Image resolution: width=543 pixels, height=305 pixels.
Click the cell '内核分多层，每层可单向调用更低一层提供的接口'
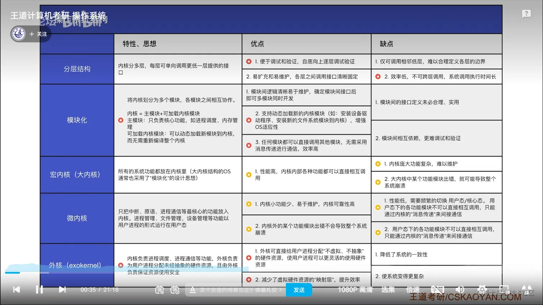(178, 69)
